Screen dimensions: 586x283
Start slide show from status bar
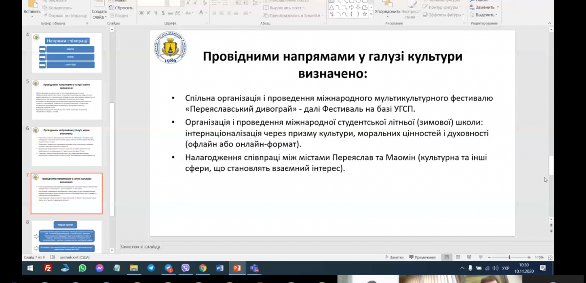(x=481, y=257)
